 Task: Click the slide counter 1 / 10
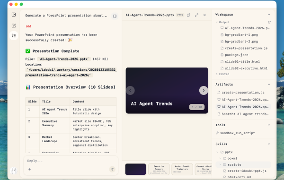[x=197, y=107]
